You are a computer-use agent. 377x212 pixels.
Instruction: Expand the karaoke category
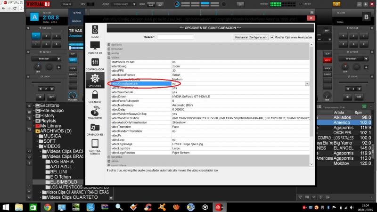(x=109, y=157)
